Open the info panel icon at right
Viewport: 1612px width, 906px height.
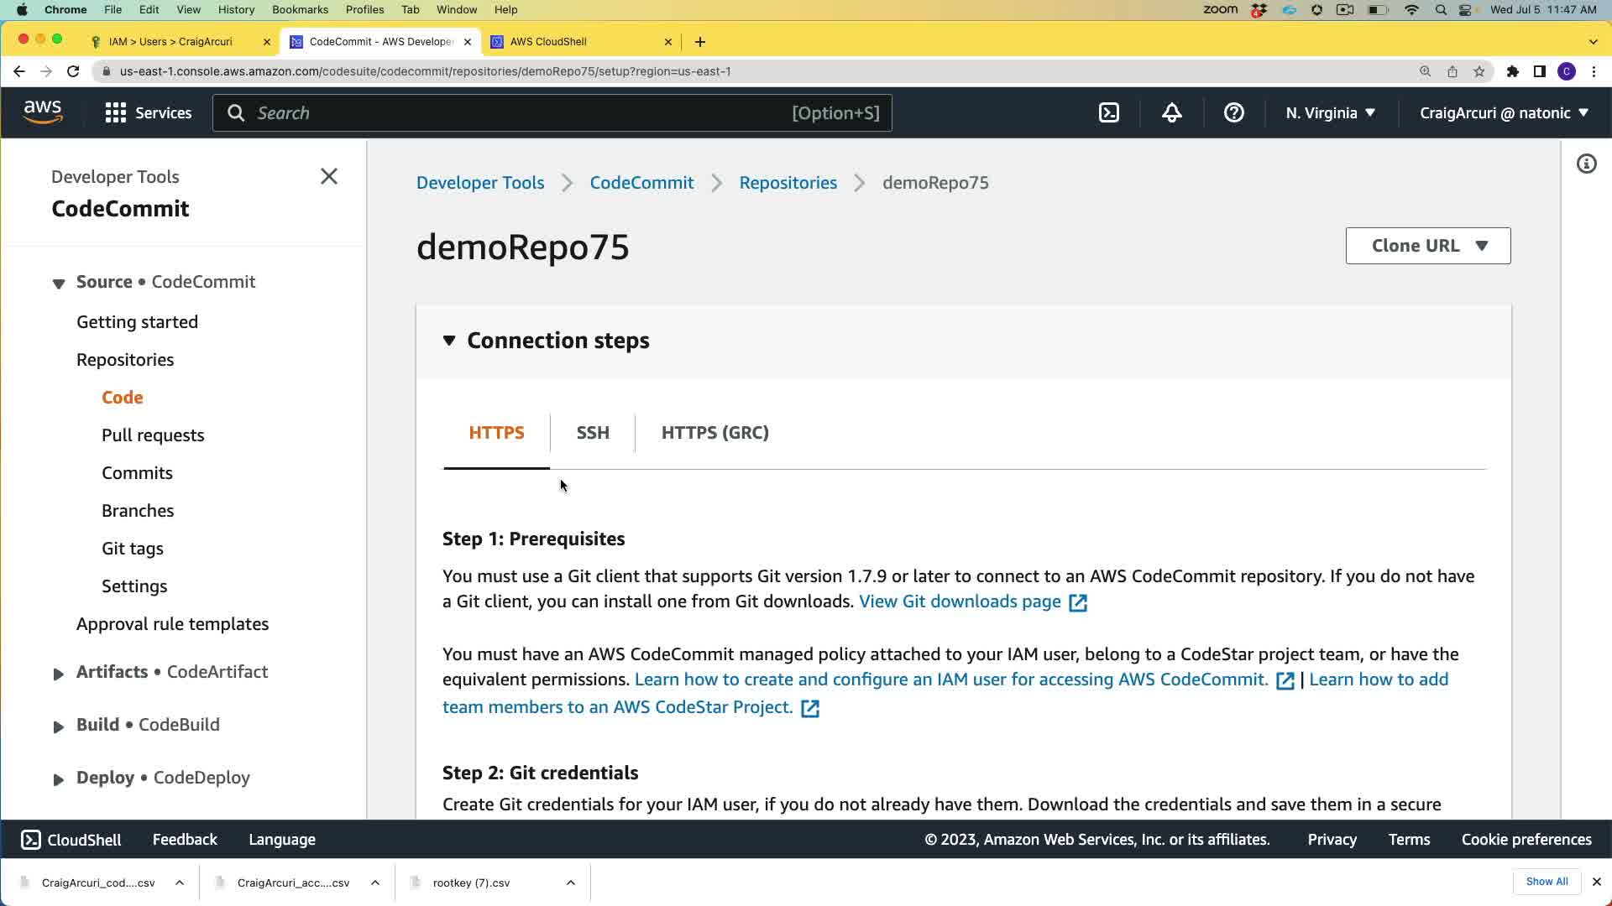click(1586, 164)
